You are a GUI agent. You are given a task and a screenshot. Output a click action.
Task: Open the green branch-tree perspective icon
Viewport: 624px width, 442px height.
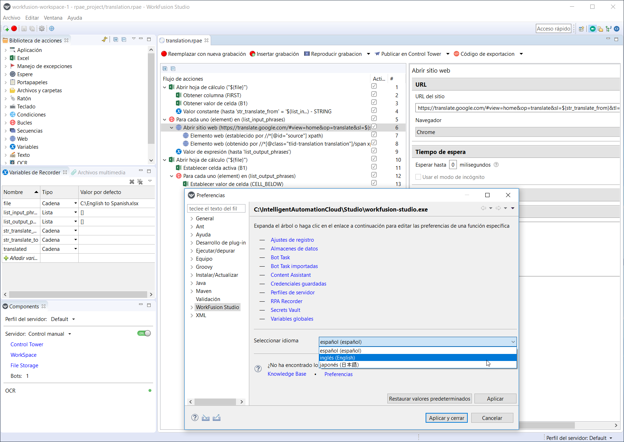click(x=609, y=29)
